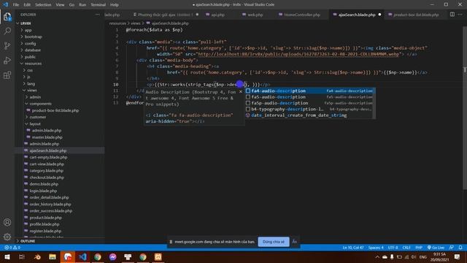This screenshot has width=467, height=263.
Task: Select fa5-audio-description suggestion
Action: click(310, 97)
